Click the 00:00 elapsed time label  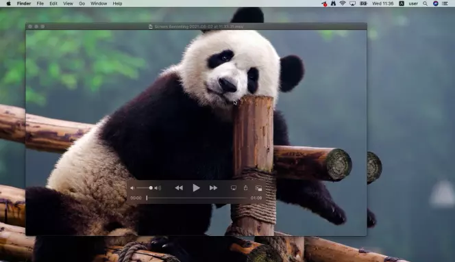point(136,198)
